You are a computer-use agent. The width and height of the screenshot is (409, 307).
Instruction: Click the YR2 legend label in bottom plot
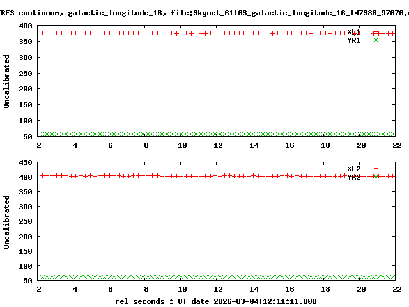tap(353, 177)
